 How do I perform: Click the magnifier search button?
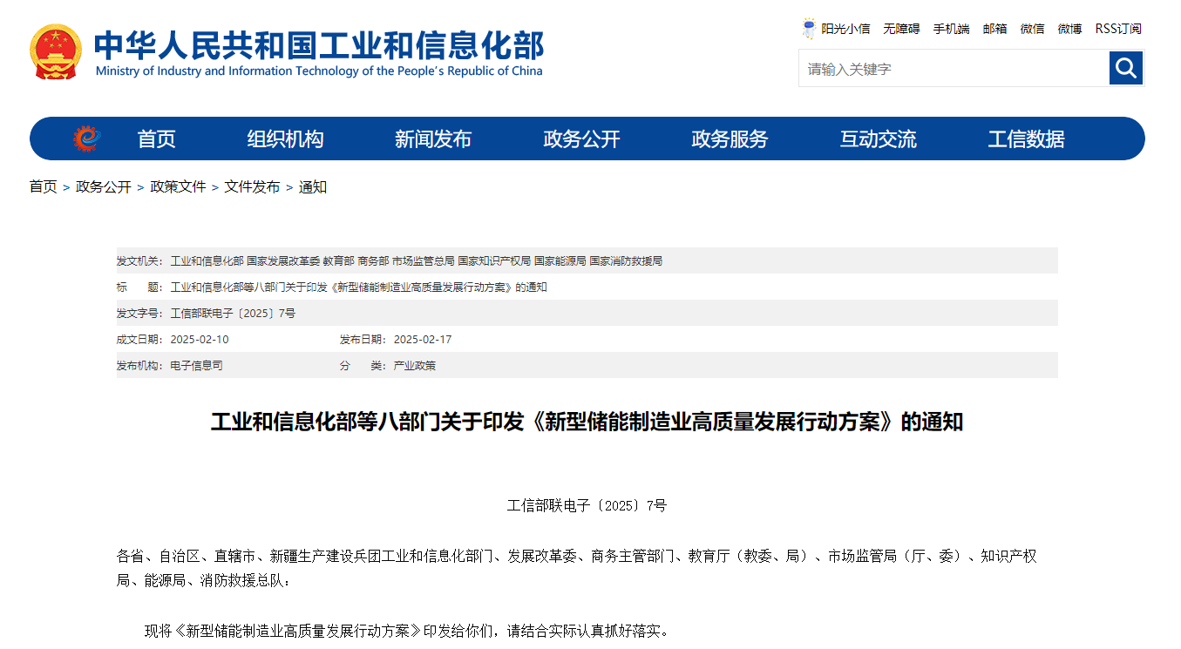[1125, 68]
